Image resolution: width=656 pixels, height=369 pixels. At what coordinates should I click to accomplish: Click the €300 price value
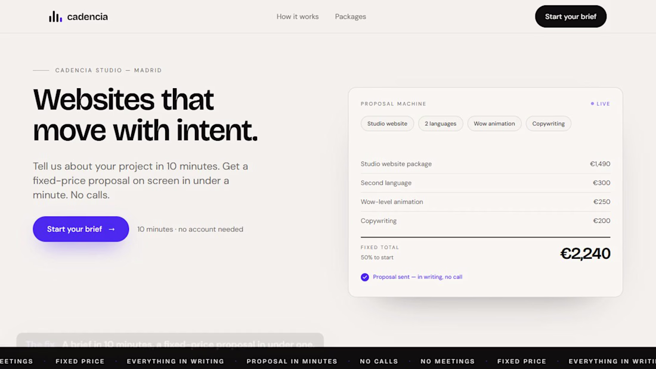click(x=602, y=183)
